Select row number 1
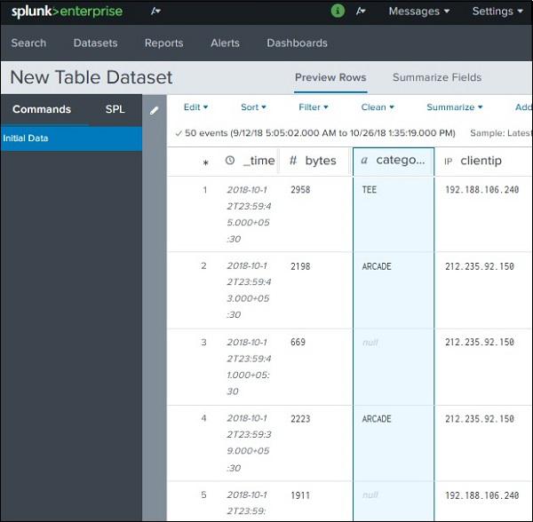 204,189
